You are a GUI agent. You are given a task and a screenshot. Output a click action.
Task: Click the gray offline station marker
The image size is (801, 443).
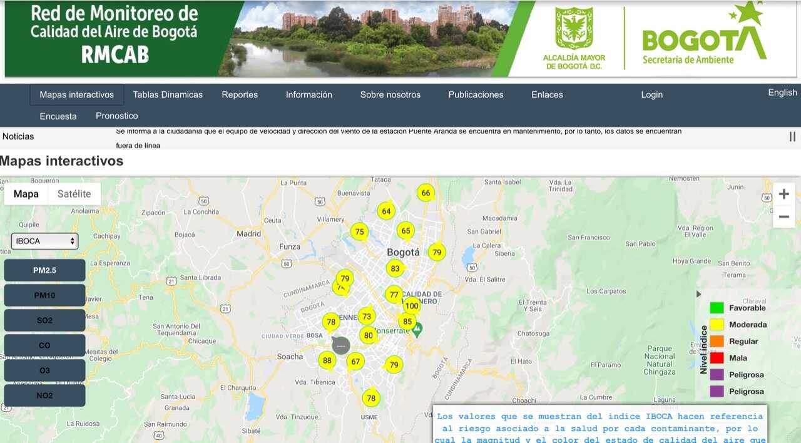340,345
